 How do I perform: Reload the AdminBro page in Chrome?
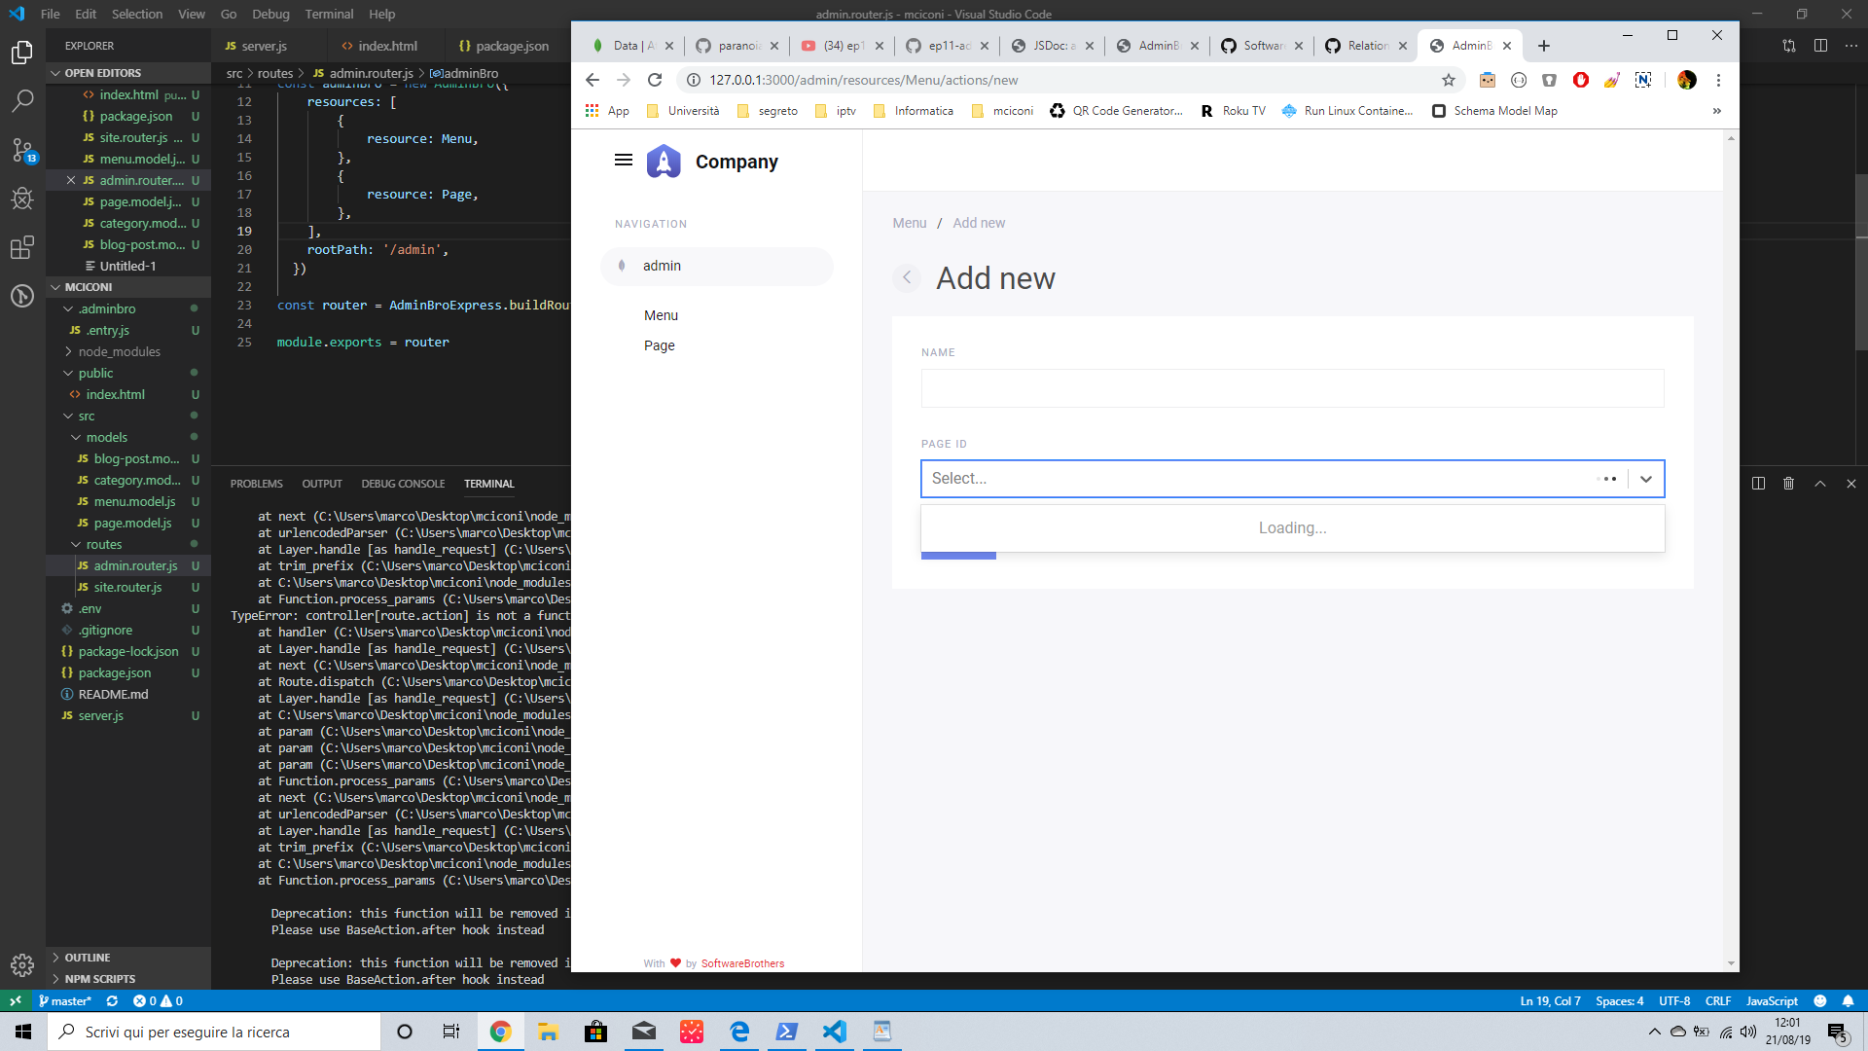tap(654, 80)
